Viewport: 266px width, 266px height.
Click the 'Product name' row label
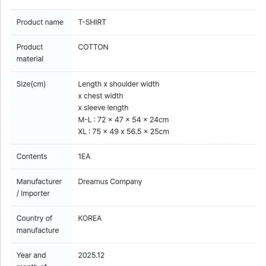click(x=40, y=22)
